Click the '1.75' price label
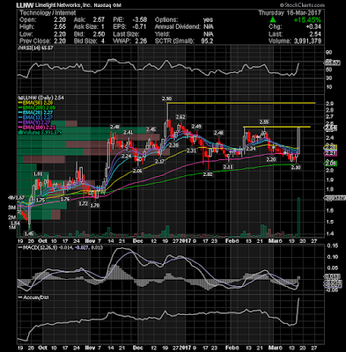346x352 pixels. pos(40,200)
